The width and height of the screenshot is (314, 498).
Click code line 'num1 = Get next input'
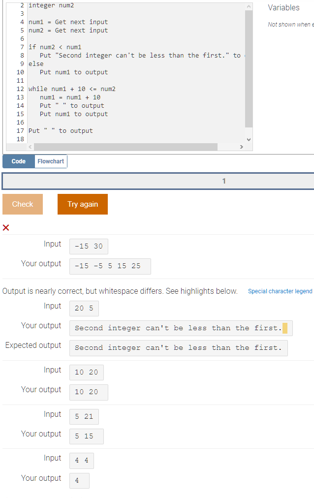pos(68,22)
